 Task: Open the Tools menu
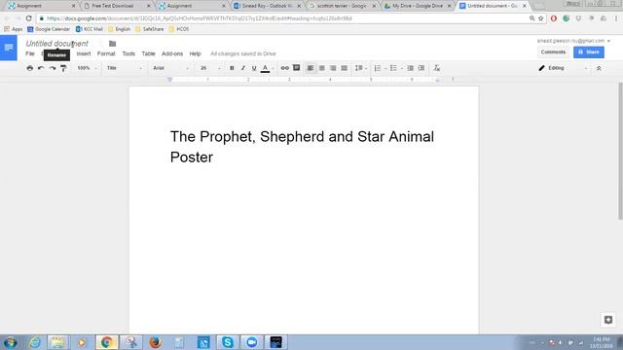tap(128, 53)
